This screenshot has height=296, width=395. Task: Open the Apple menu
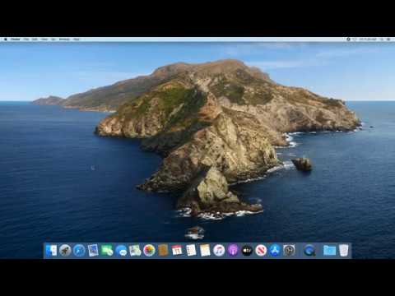[x=5, y=39]
